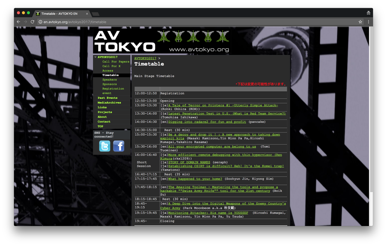Click the Timetable page heading
Viewport: 387px width, 246px height.
click(x=149, y=64)
